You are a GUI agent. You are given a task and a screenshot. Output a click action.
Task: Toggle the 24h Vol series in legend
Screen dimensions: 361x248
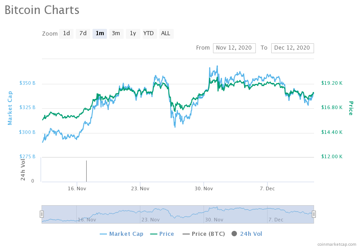pos(247,234)
